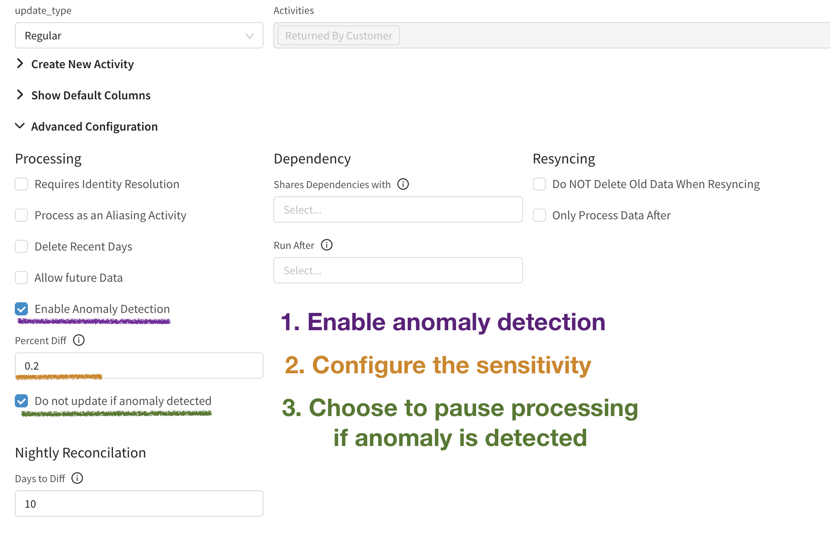Click the Percent Diff input field
The width and height of the screenshot is (830, 538).
pyautogui.click(x=139, y=366)
